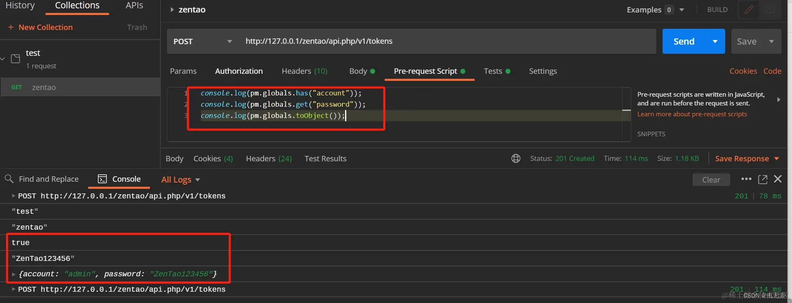Expand the last POST tokens log entry
The image size is (792, 303).
coord(13,289)
